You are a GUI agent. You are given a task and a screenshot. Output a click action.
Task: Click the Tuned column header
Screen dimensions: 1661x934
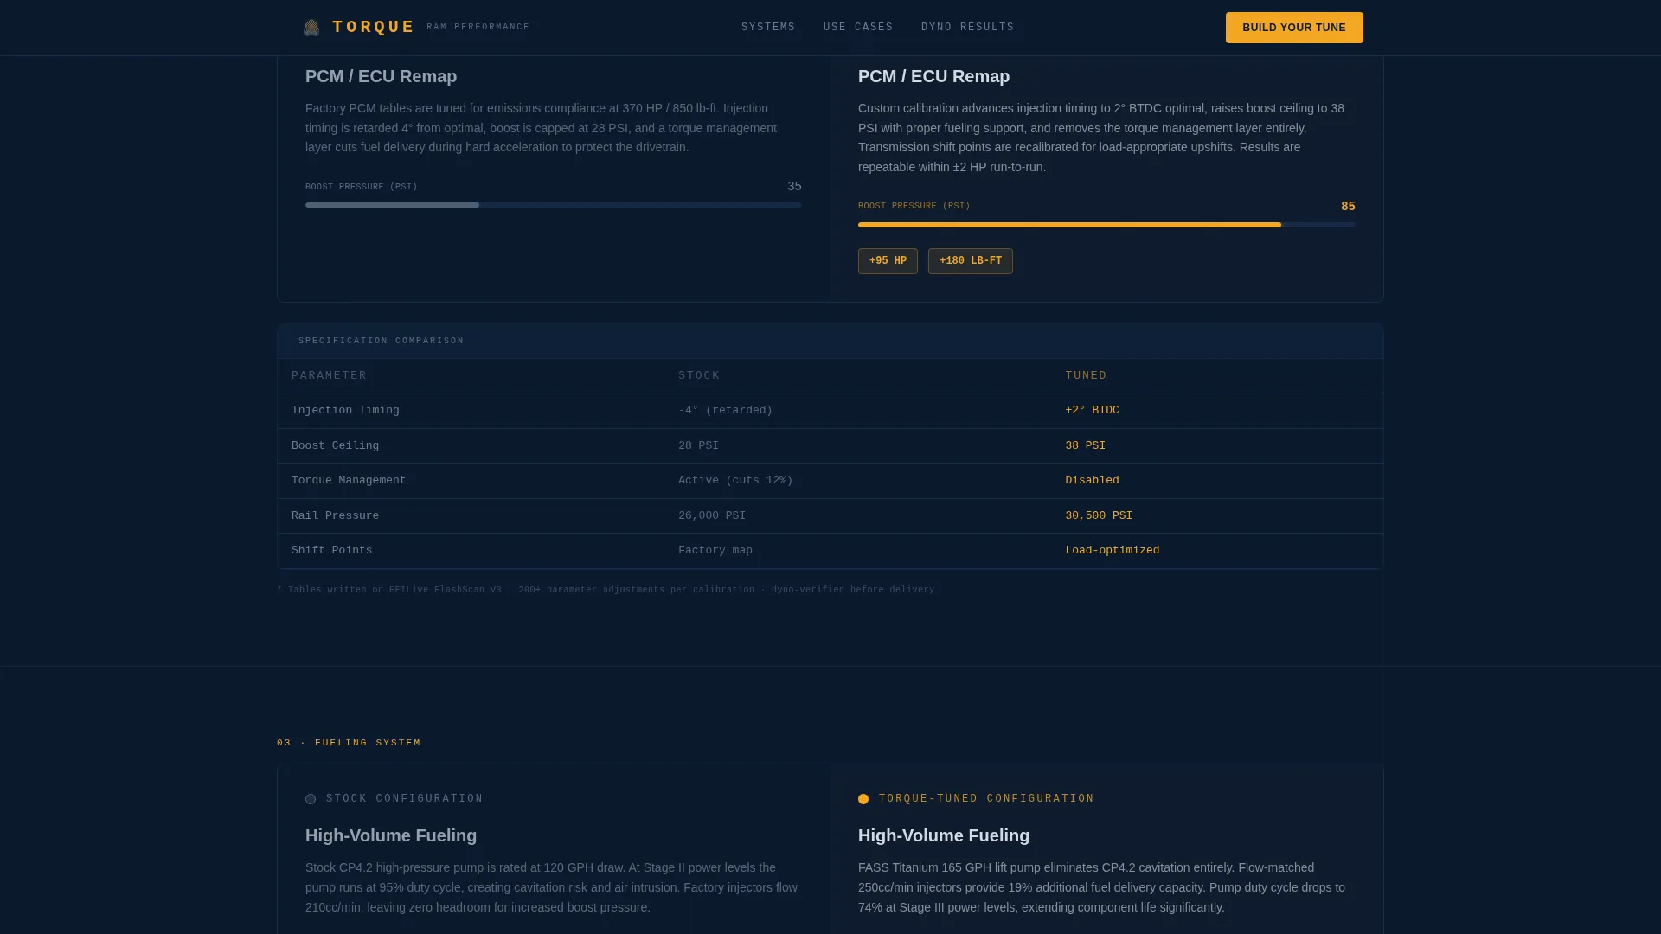(x=1086, y=375)
